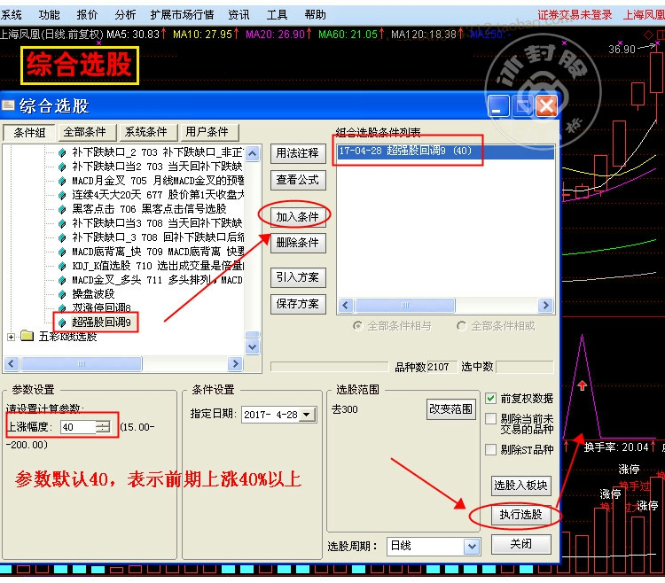Expand the 五彩K线选股 folder
This screenshot has width=665, height=583.
pyautogui.click(x=11, y=338)
